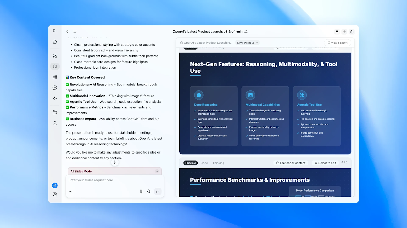Open the chat search icon in sidebar
The height and width of the screenshot is (228, 407).
click(55, 56)
